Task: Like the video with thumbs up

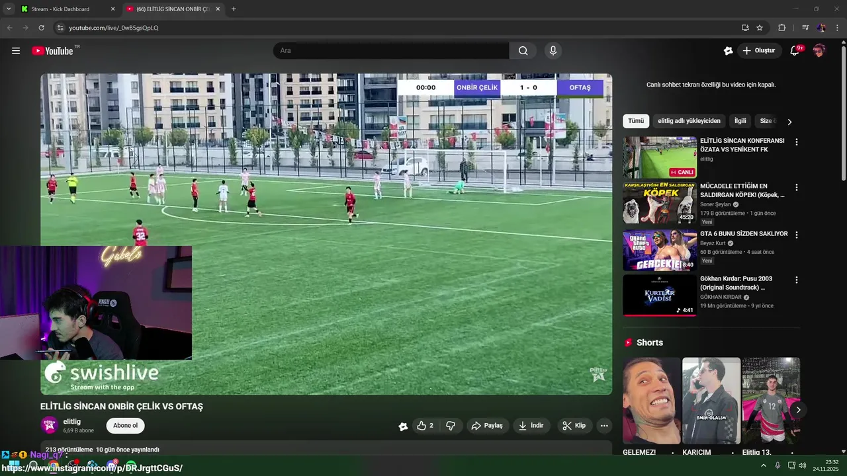Action: click(x=425, y=426)
